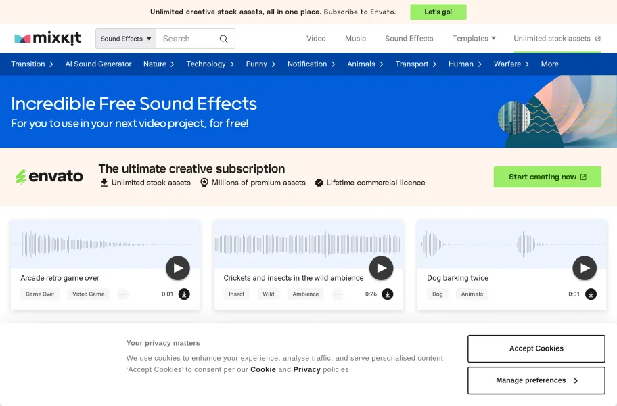617x406 pixels.
Task: Click the Envato logo
Action: (x=49, y=176)
